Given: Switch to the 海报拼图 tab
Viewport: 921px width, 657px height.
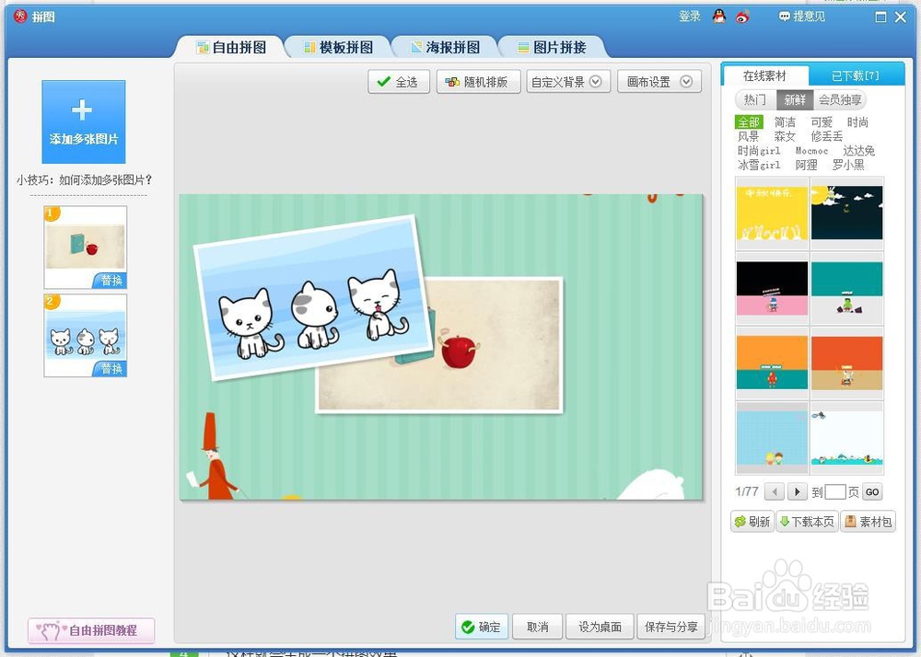Looking at the screenshot, I should (446, 47).
